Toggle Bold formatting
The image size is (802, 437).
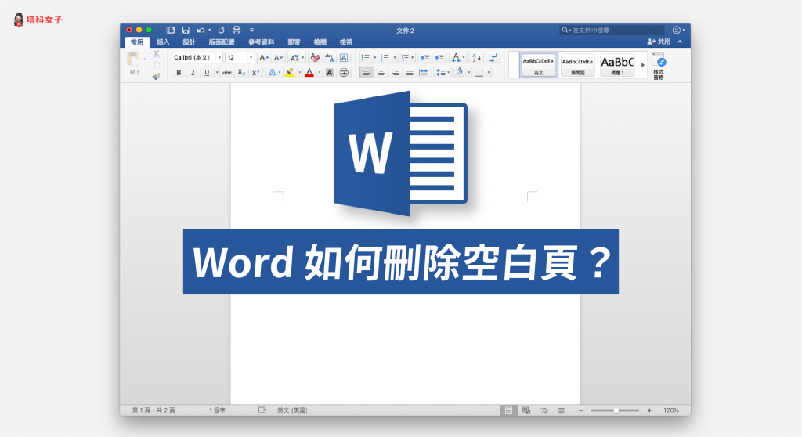(x=179, y=73)
